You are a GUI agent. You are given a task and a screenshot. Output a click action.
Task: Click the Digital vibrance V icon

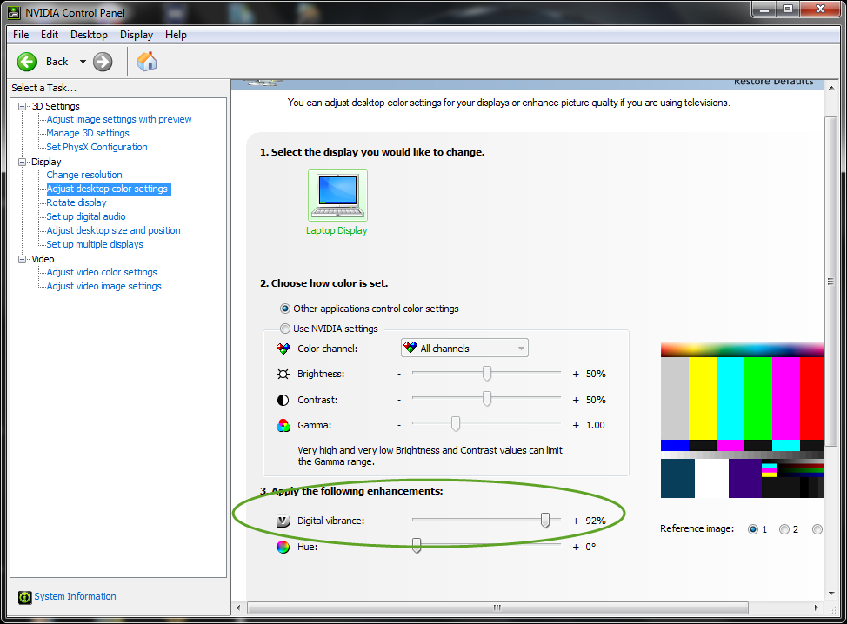[283, 521]
